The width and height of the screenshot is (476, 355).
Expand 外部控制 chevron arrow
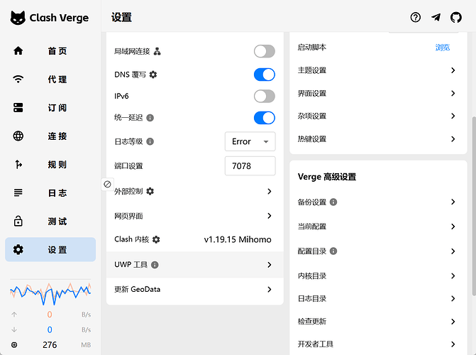(270, 191)
